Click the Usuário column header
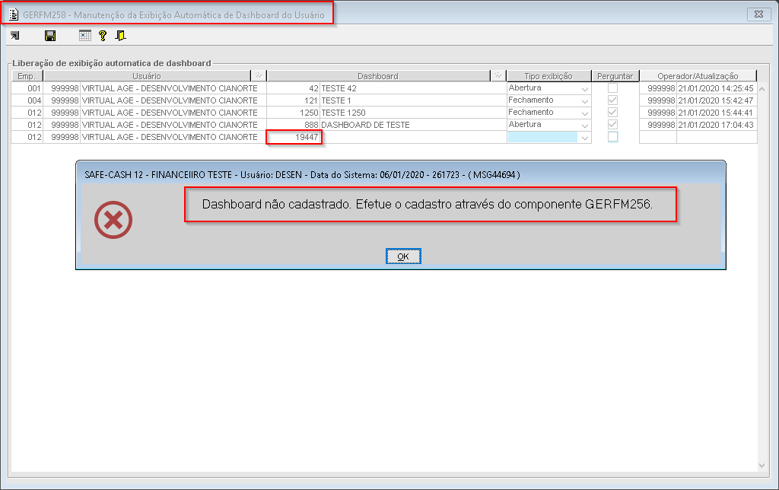Image resolution: width=779 pixels, height=490 pixels. point(147,76)
